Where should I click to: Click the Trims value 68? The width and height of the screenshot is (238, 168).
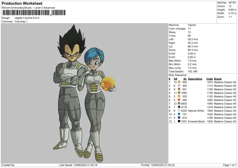pyautogui.click(x=189, y=36)
